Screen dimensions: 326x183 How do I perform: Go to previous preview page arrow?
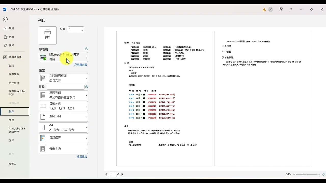[x=106, y=174]
